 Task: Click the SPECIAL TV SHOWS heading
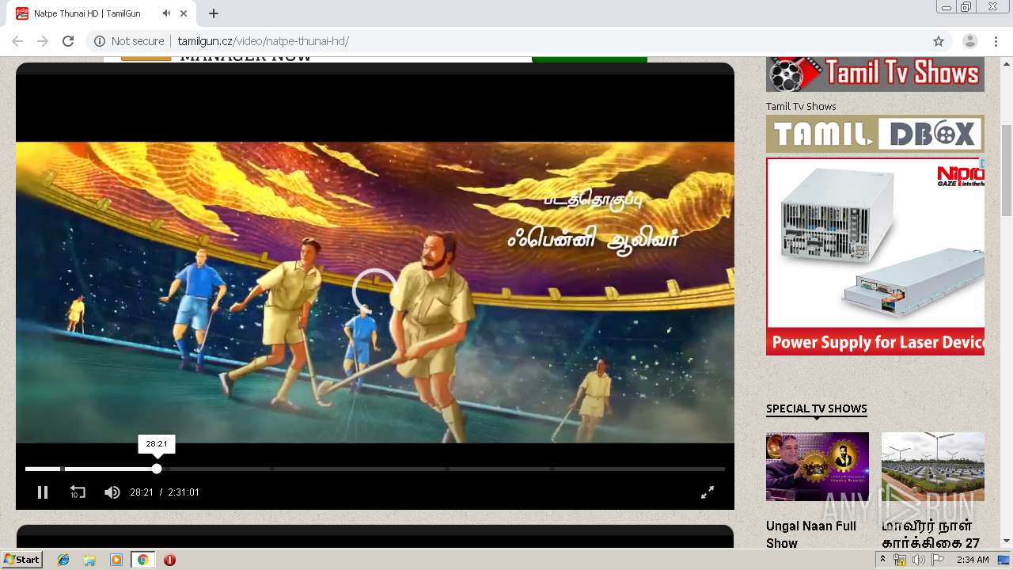click(817, 408)
